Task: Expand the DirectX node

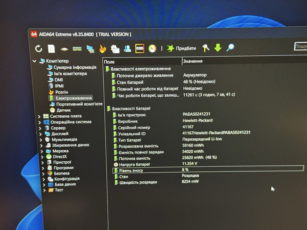Action: (42, 157)
